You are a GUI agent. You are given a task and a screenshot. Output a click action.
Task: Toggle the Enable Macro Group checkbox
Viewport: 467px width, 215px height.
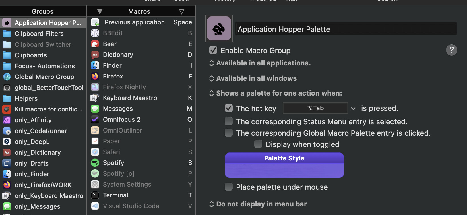[x=213, y=50]
